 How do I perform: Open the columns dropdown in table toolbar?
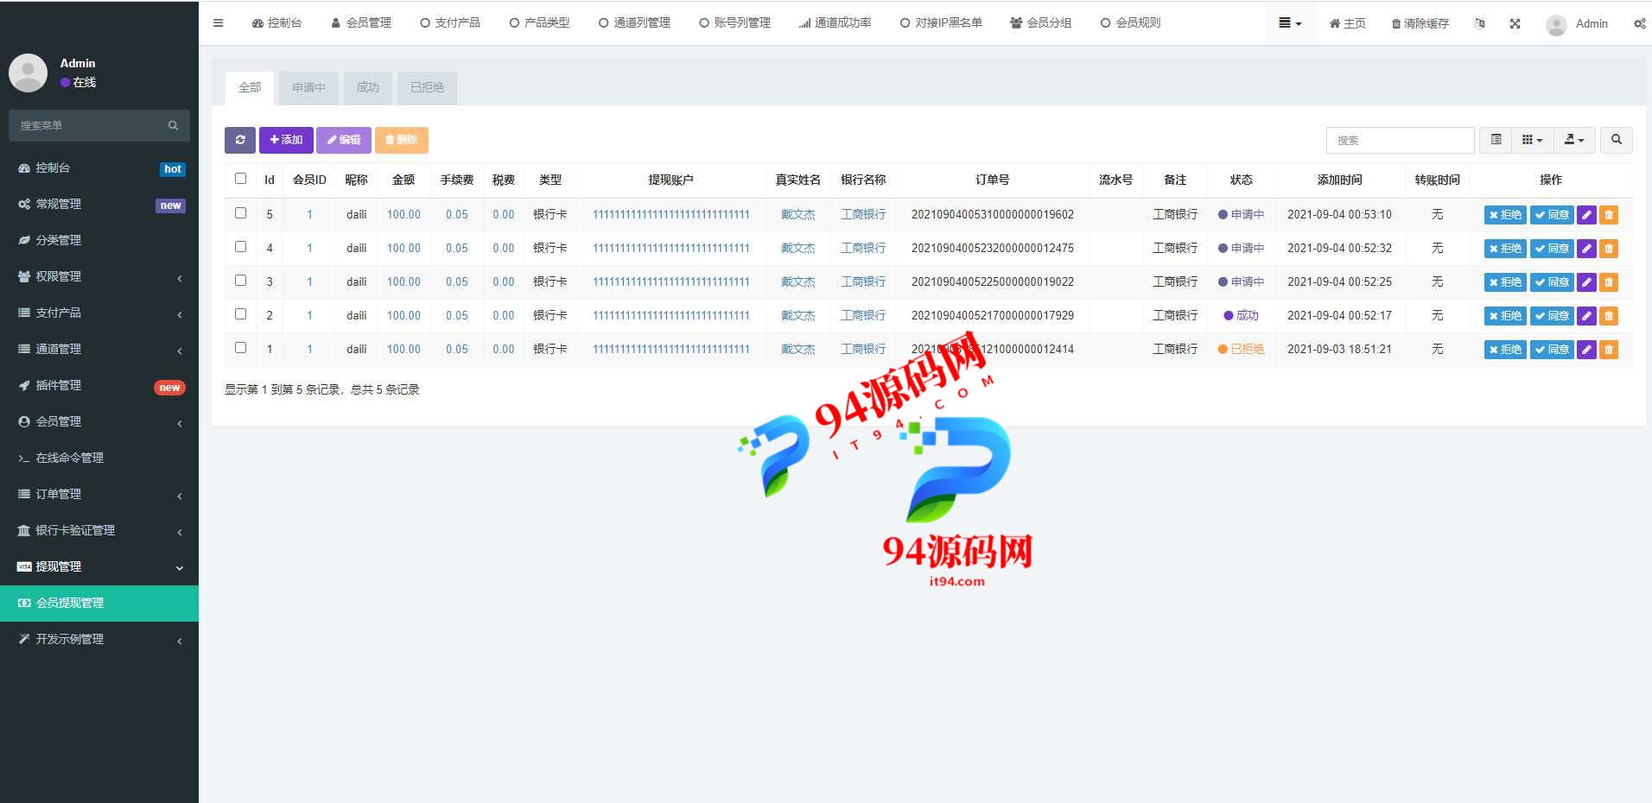pos(1532,140)
